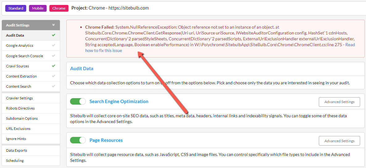This screenshot has height=168, width=366.
Task: Open Google Search Console settings
Action: (x=31, y=56)
